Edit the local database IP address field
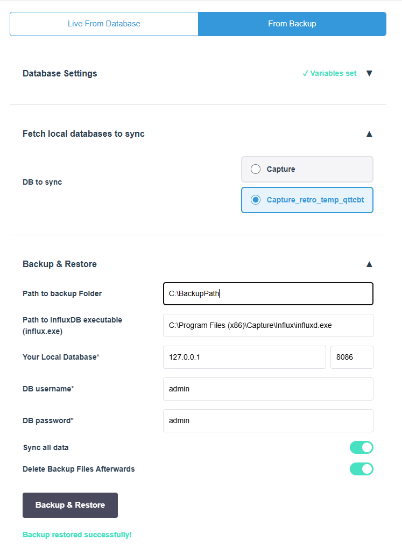The image size is (402, 547). coord(244,357)
